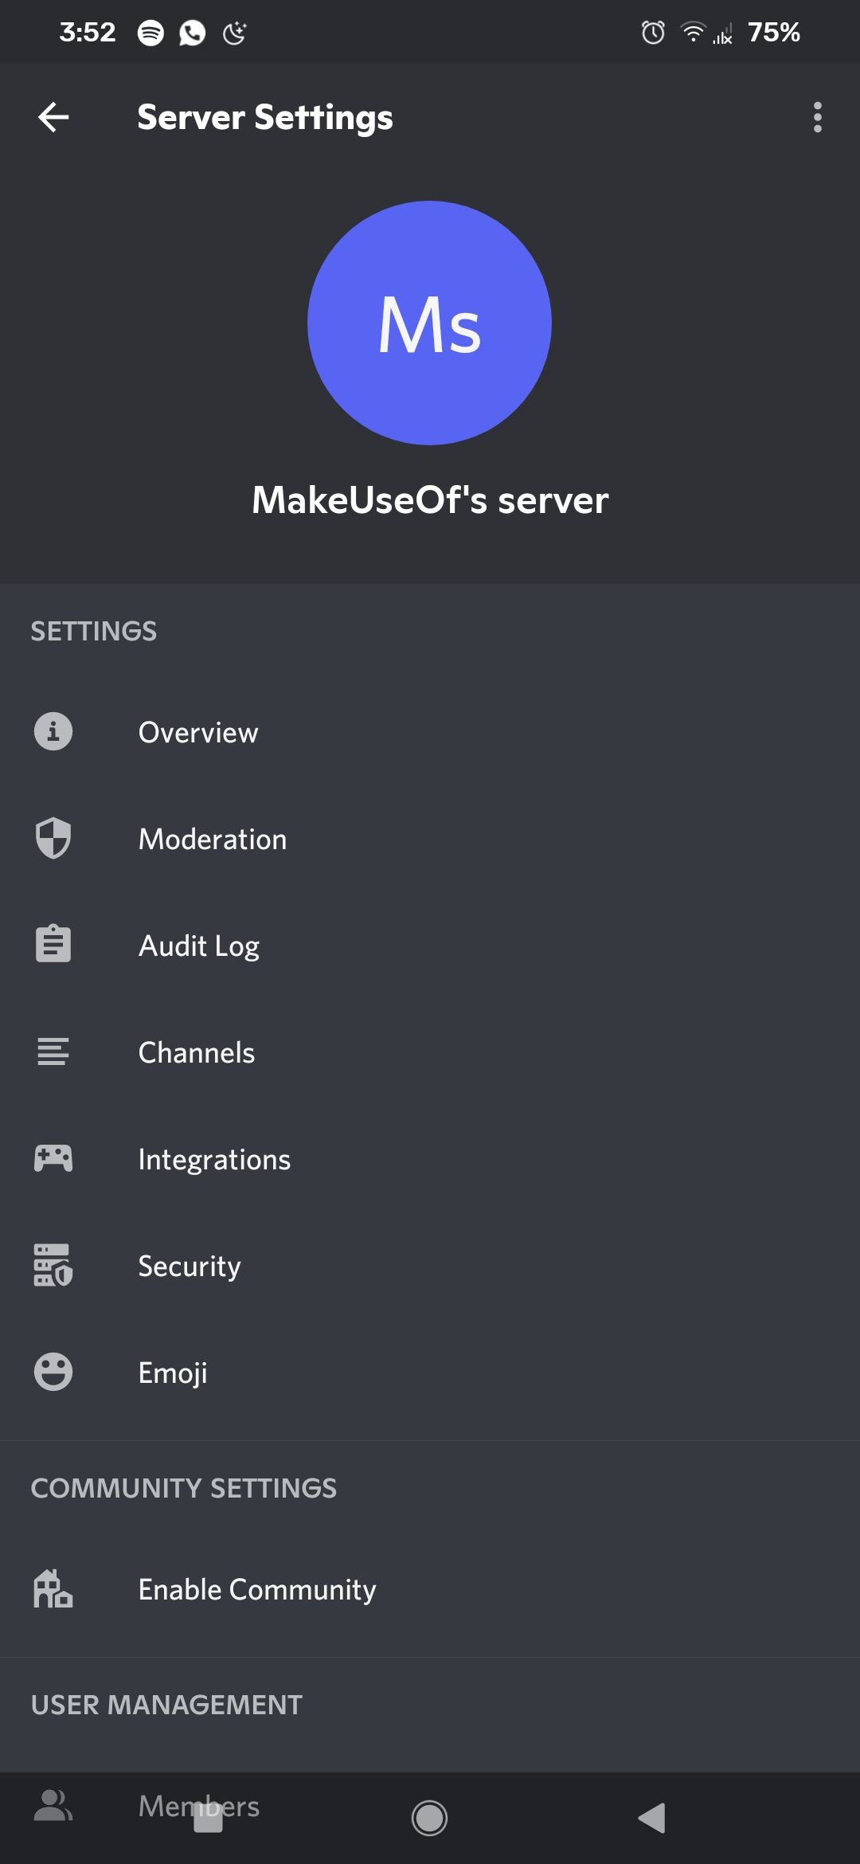Tap the SETTINGS section header

[x=94, y=631]
